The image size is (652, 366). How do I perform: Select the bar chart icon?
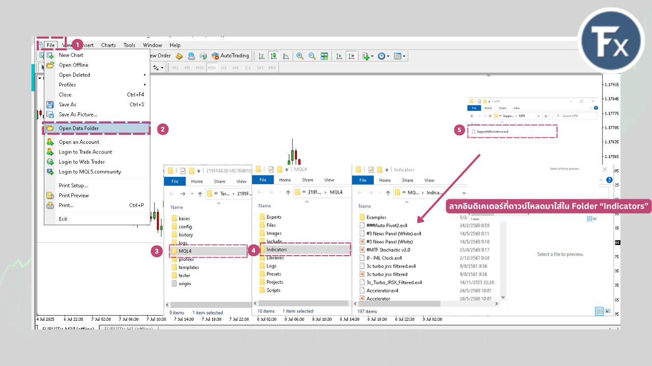coord(261,56)
